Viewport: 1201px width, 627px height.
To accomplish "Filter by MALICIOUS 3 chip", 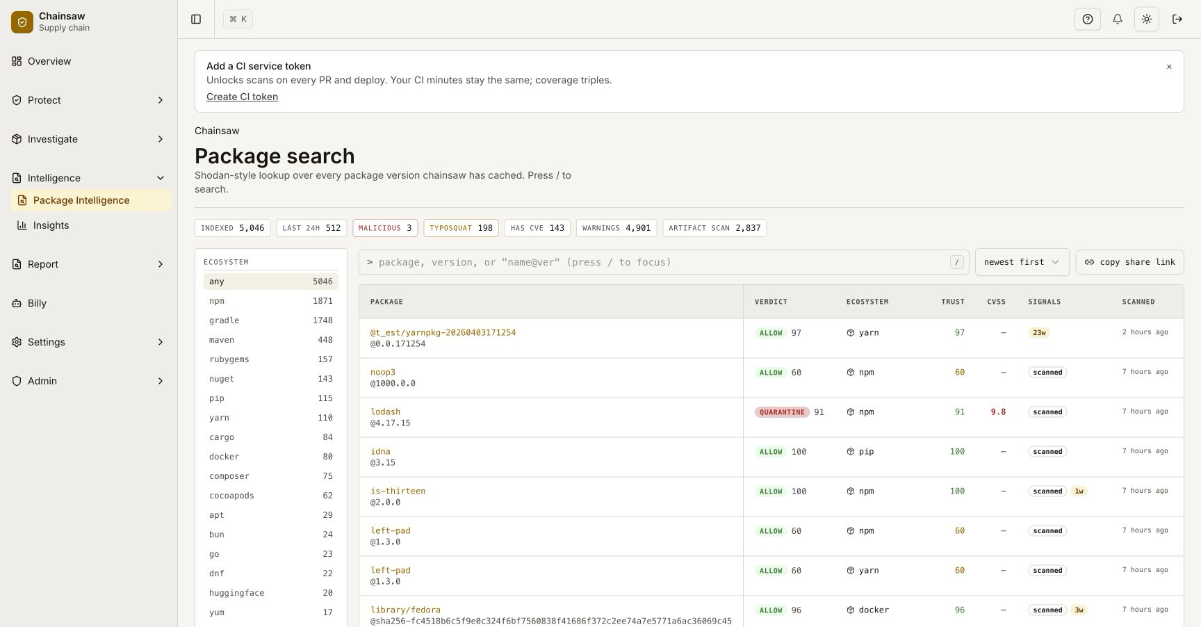I will click(x=385, y=228).
